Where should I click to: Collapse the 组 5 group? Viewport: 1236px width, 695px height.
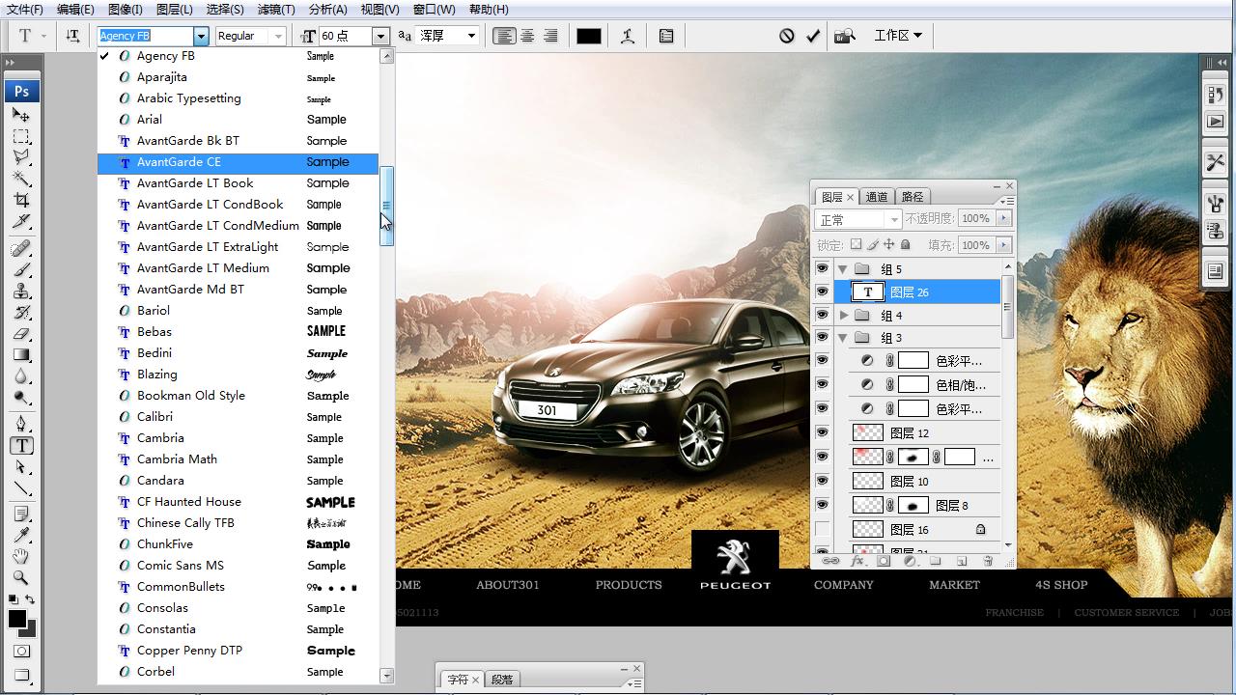(x=842, y=269)
